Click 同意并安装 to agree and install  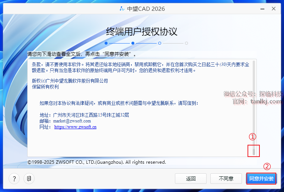click(x=261, y=179)
